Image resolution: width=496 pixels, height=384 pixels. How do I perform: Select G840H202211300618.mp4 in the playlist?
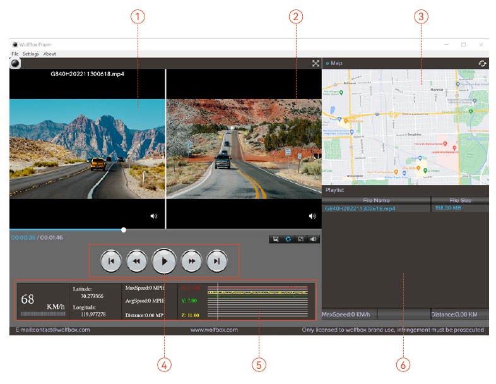coord(360,208)
